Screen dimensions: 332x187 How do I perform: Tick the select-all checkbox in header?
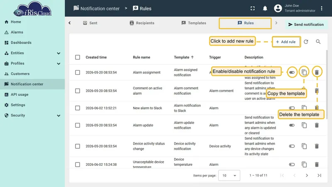point(78,57)
